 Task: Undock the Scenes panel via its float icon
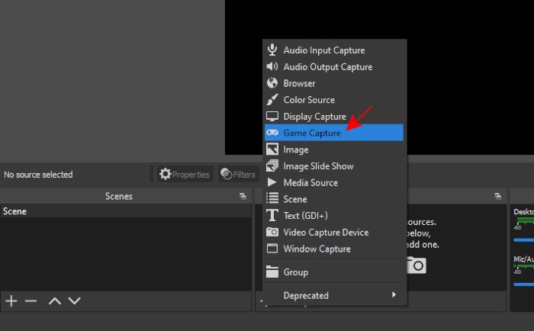pyautogui.click(x=243, y=196)
